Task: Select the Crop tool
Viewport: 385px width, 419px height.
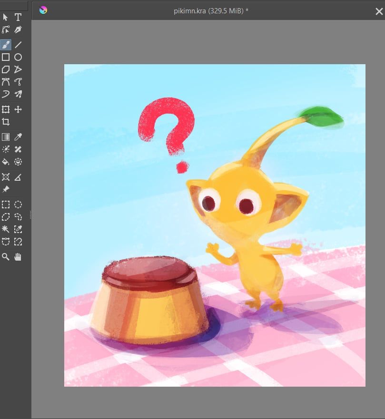Action: (6, 122)
